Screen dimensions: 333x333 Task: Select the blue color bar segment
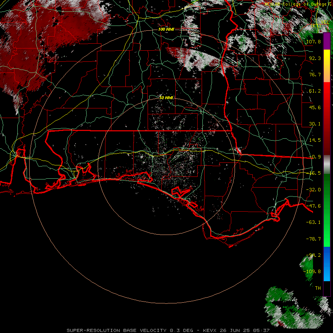327,255
